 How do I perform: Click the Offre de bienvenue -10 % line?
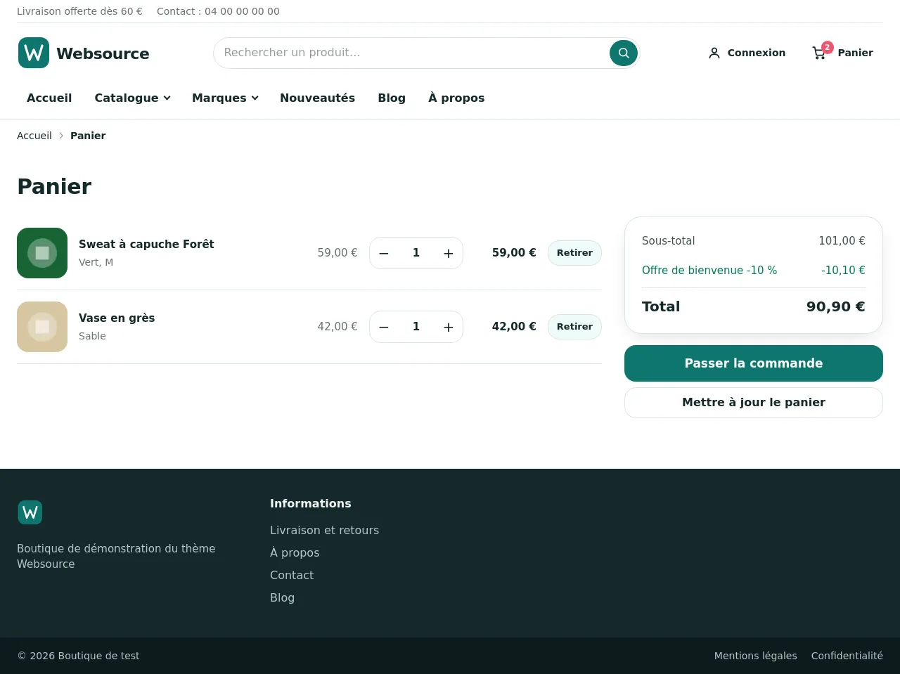tap(754, 271)
